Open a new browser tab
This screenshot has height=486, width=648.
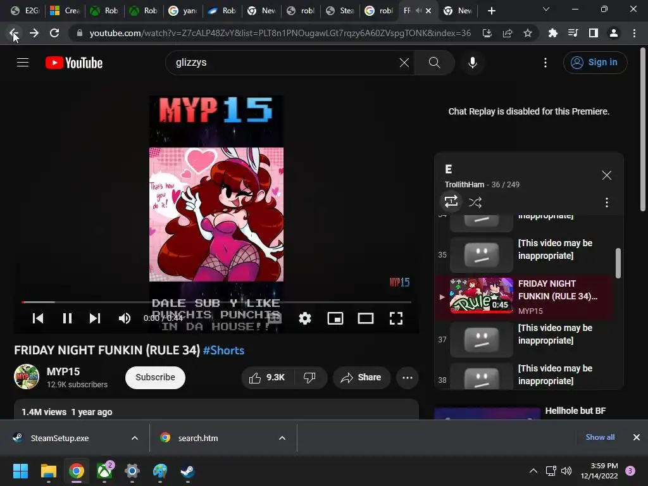coord(491,11)
